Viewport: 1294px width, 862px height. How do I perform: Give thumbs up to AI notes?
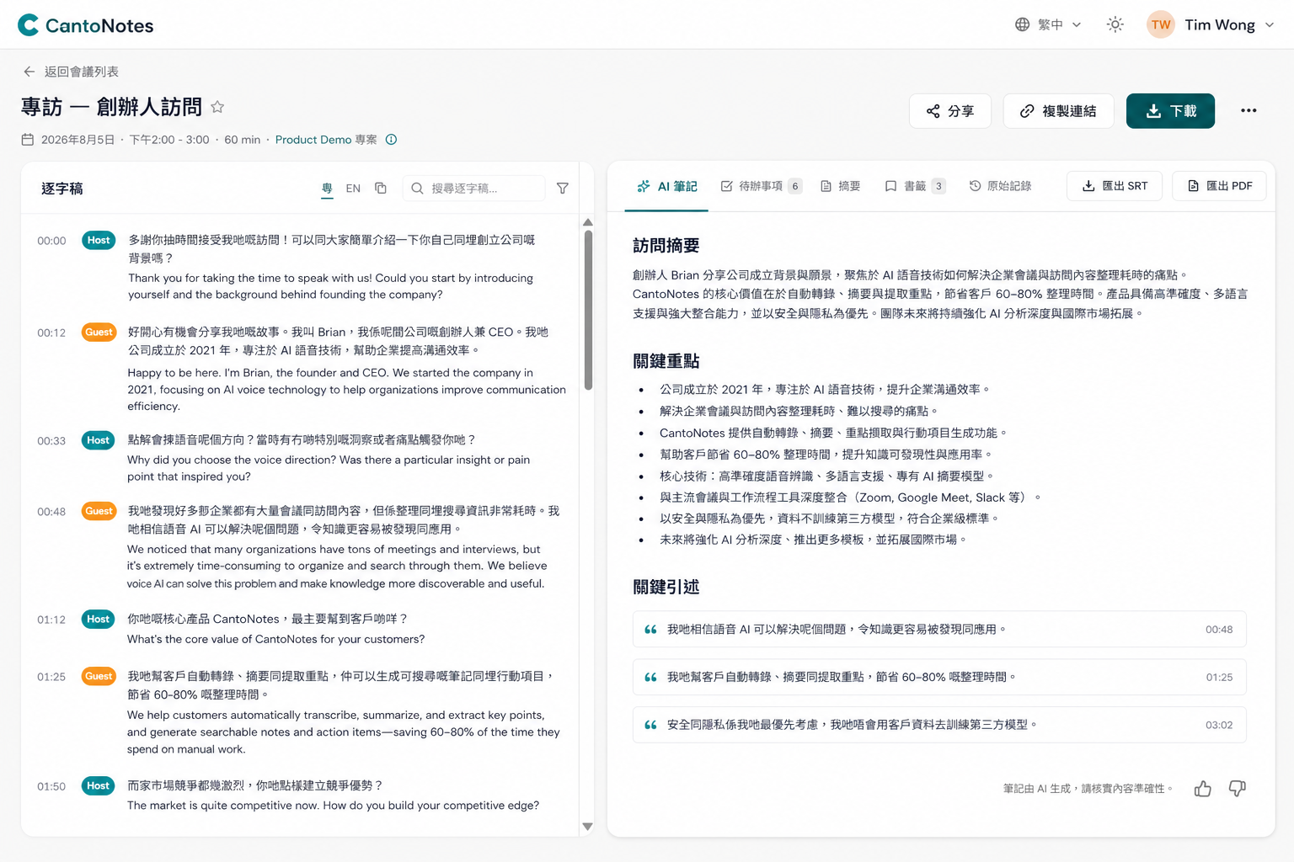coord(1203,789)
